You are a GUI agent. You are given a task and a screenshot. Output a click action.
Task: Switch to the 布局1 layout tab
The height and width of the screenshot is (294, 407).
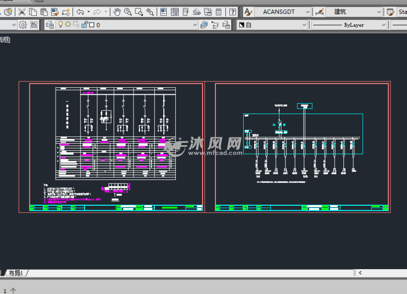[16, 273]
